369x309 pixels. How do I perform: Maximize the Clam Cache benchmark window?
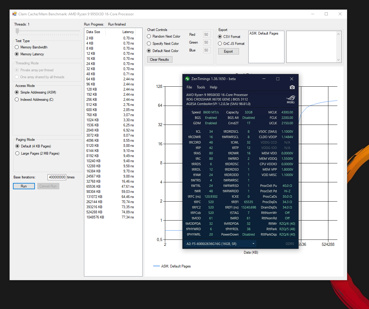click(x=326, y=14)
